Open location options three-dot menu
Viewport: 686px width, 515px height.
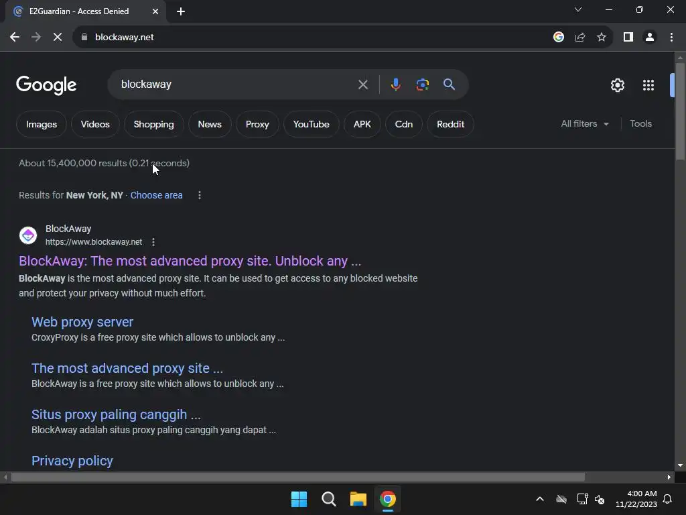200,195
